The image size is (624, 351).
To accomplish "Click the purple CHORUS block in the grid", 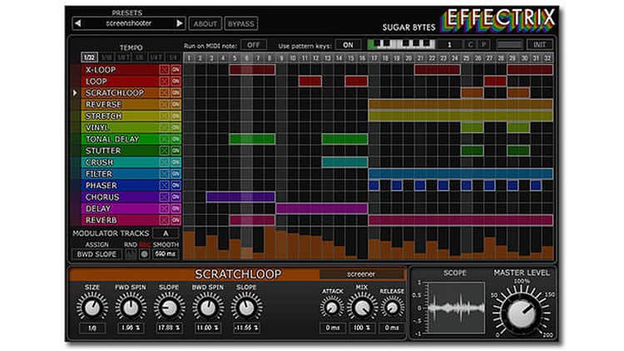I will [240, 197].
